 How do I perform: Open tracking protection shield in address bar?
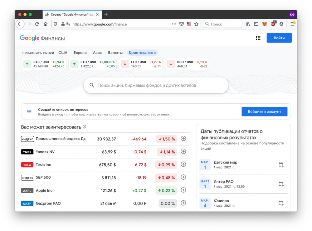[x=55, y=24]
